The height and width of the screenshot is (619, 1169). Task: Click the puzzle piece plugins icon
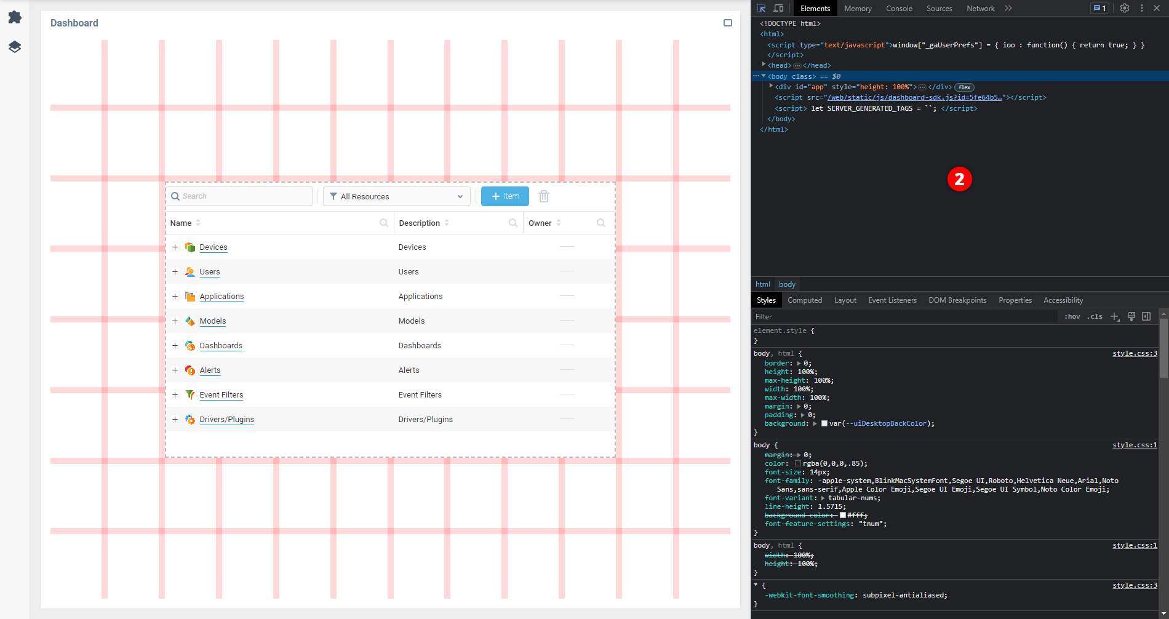click(15, 17)
